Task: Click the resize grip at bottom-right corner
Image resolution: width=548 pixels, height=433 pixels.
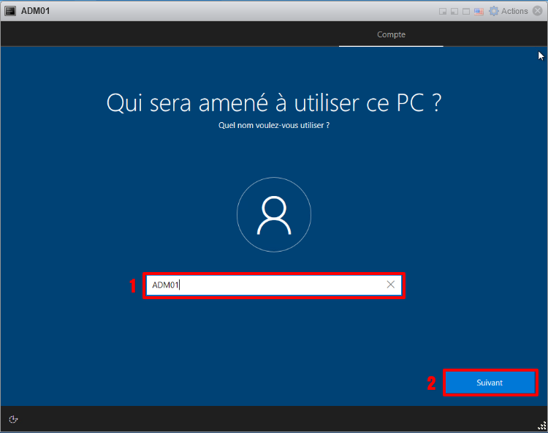Action: coord(541,426)
